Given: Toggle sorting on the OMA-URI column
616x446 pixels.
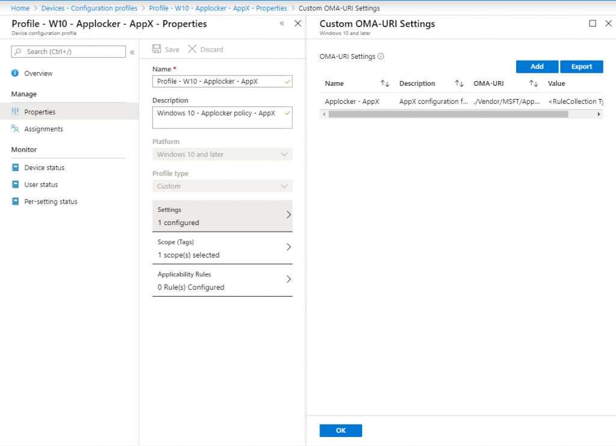Looking at the screenshot, I should click(533, 83).
